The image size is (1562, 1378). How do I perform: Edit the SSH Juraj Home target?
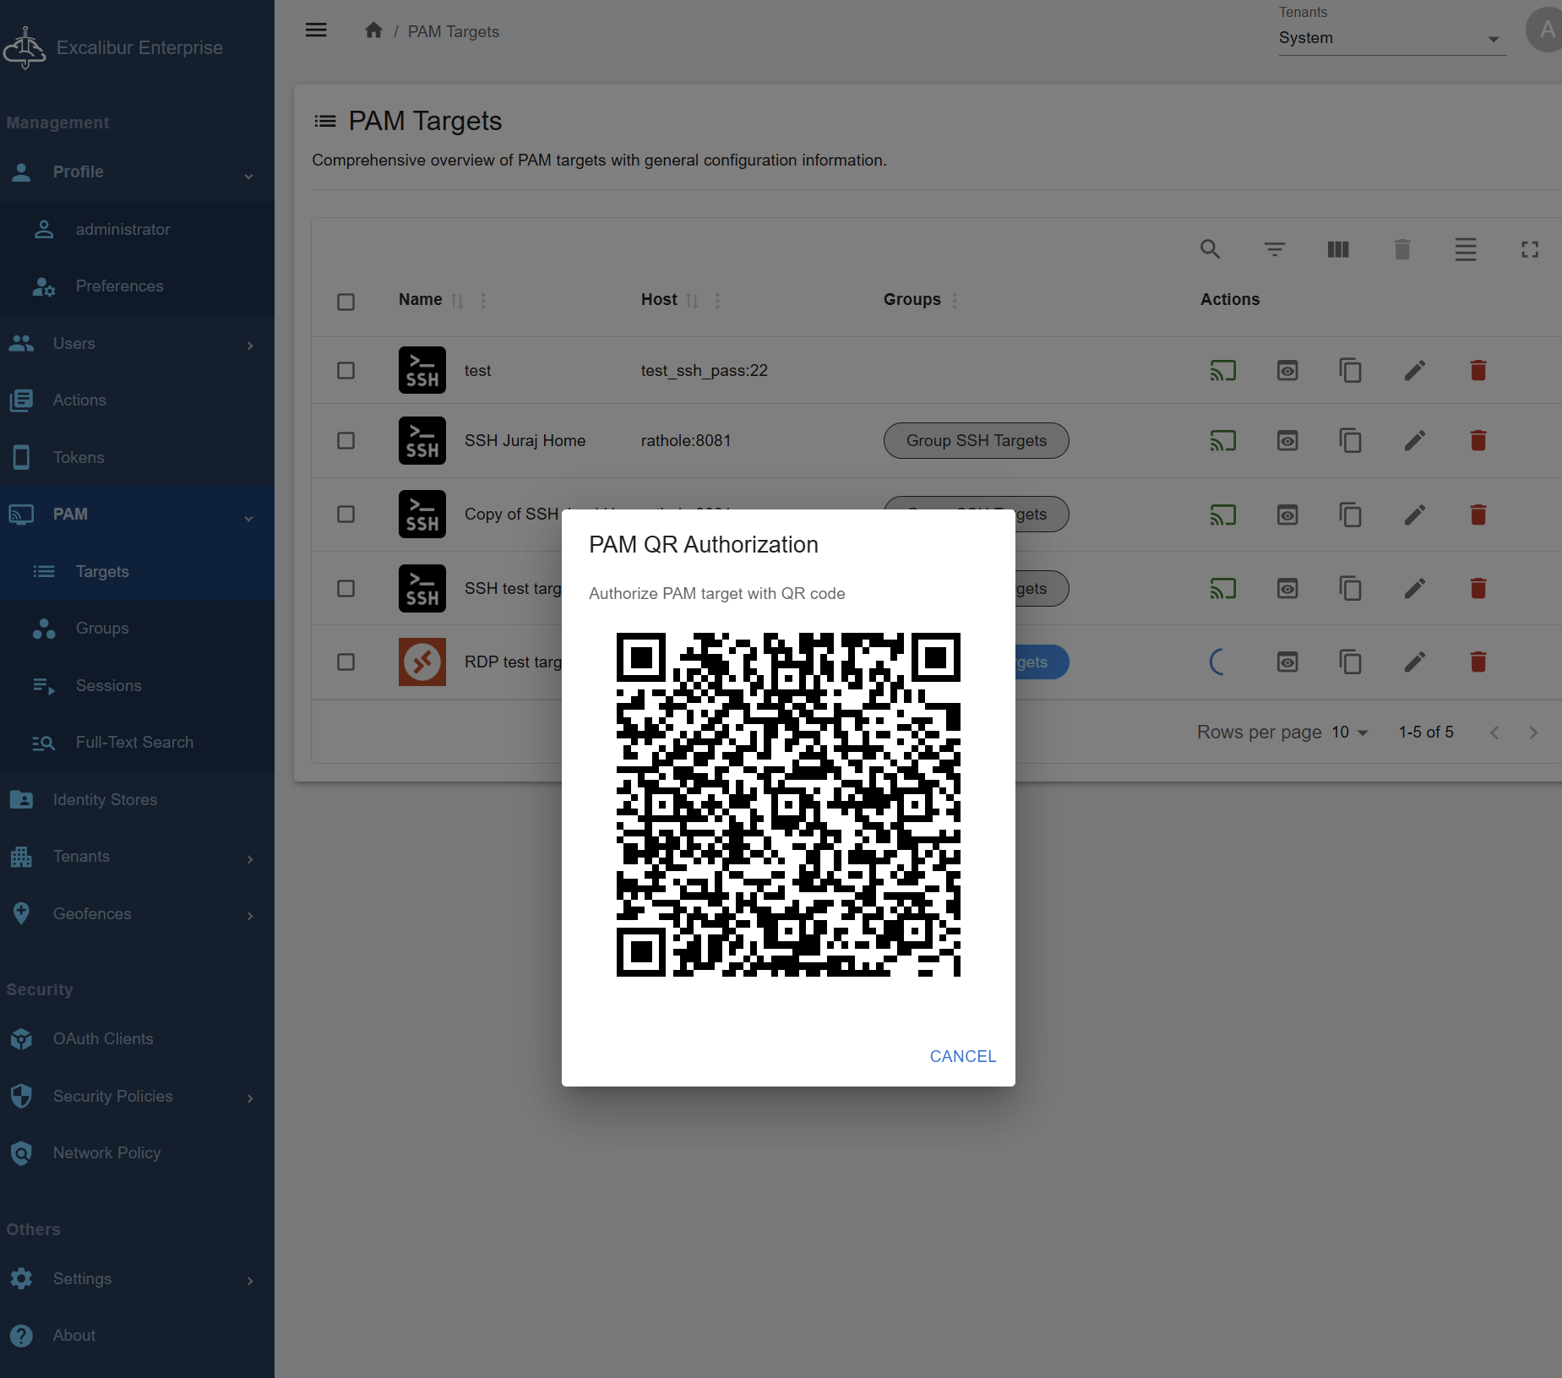point(1415,440)
